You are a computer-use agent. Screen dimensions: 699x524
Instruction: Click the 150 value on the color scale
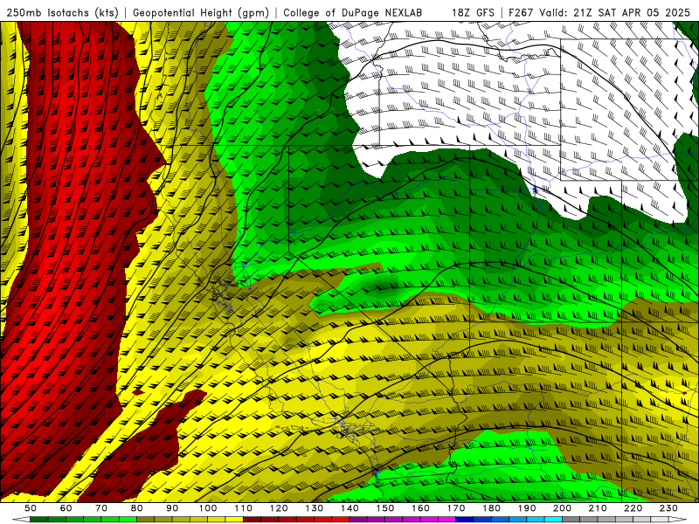point(385,508)
